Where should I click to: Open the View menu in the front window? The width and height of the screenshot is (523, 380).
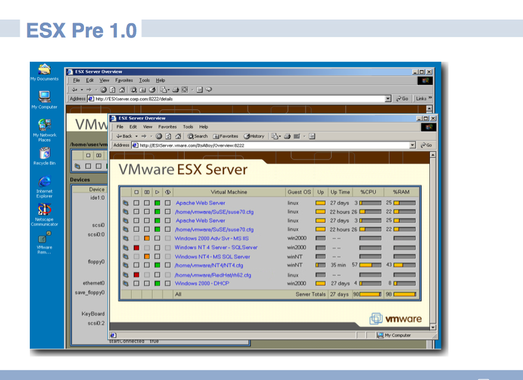click(148, 127)
